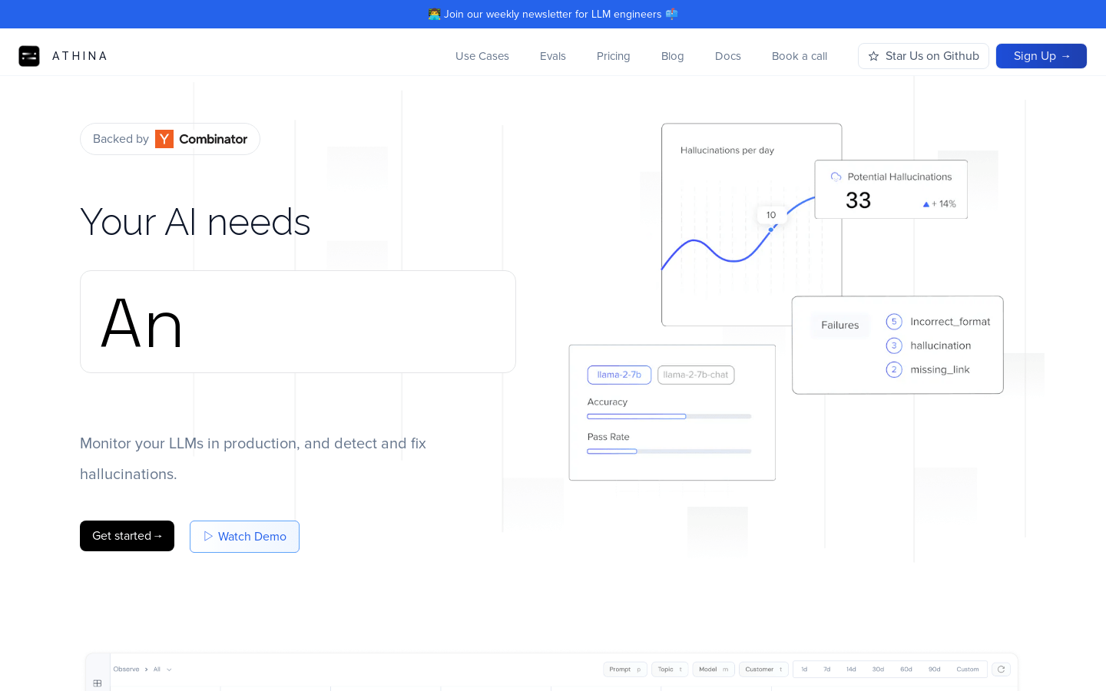Select the 30d time range
The width and height of the screenshot is (1106, 691).
pyautogui.click(x=878, y=670)
